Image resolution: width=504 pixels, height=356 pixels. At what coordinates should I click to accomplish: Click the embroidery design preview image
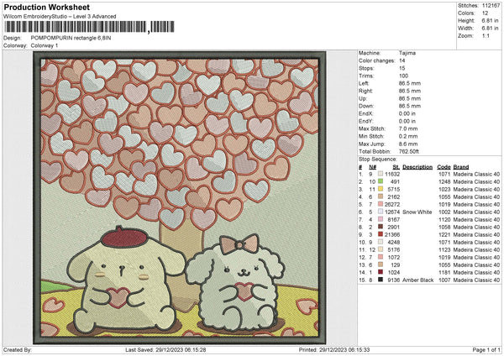click(180, 197)
